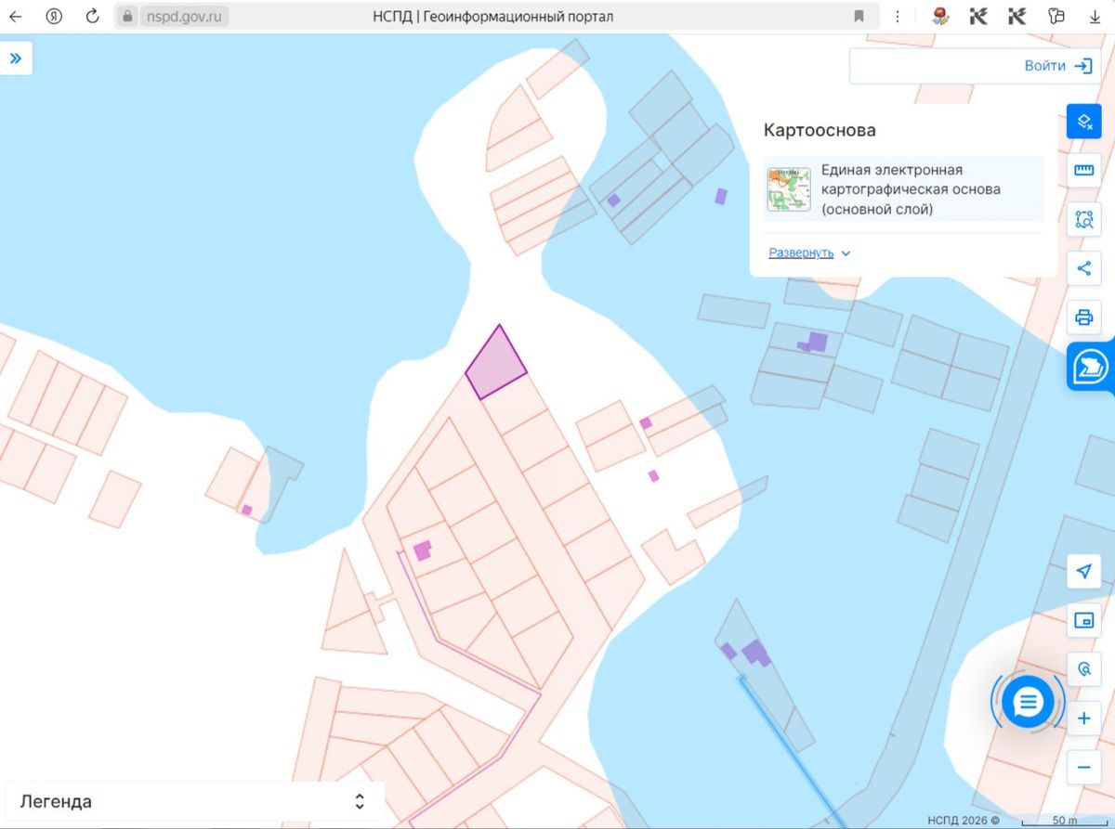Open the map object search tool
The height and width of the screenshot is (829, 1115).
[x=1083, y=669]
